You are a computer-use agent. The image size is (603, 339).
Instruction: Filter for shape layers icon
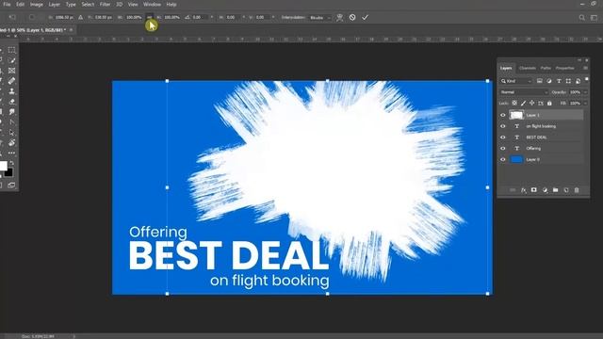(568, 81)
